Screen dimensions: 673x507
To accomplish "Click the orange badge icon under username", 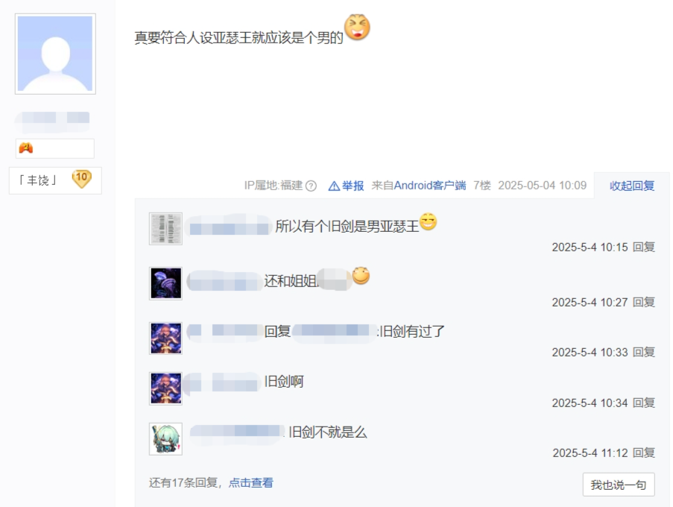I will pos(26,148).
